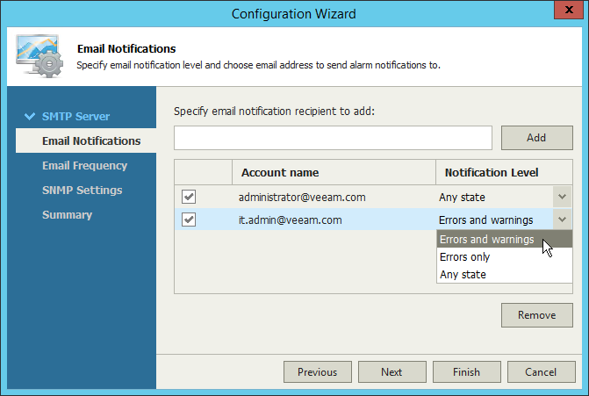
Task: Uncheck the administrator@veeam.com checkbox
Action: coord(189,198)
